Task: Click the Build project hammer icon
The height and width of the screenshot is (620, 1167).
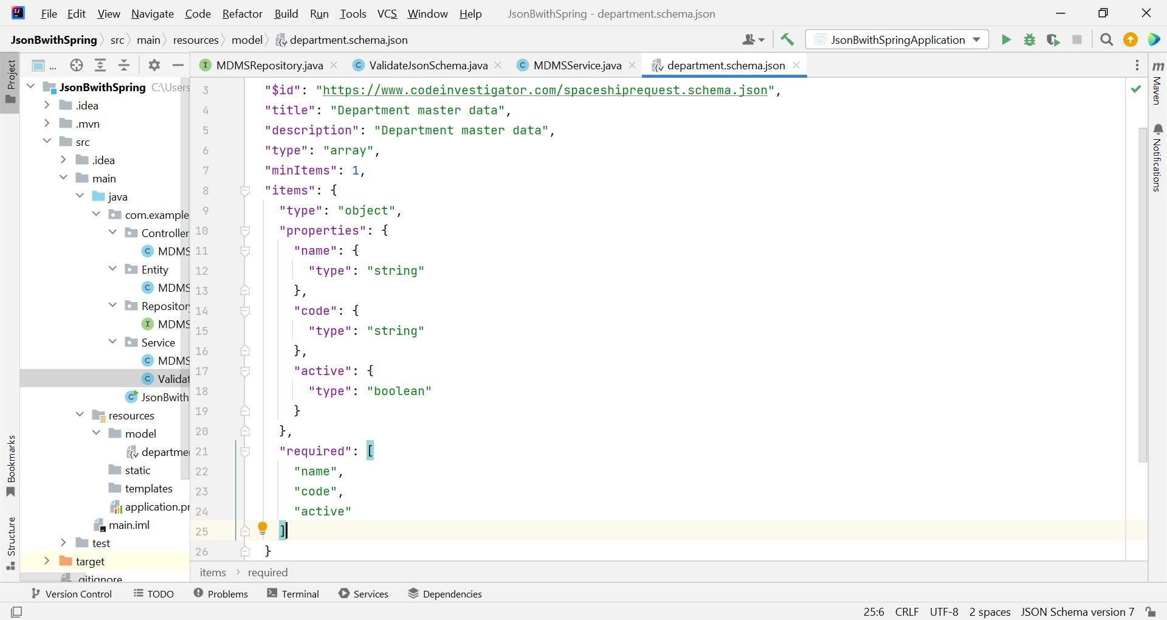Action: 787,40
